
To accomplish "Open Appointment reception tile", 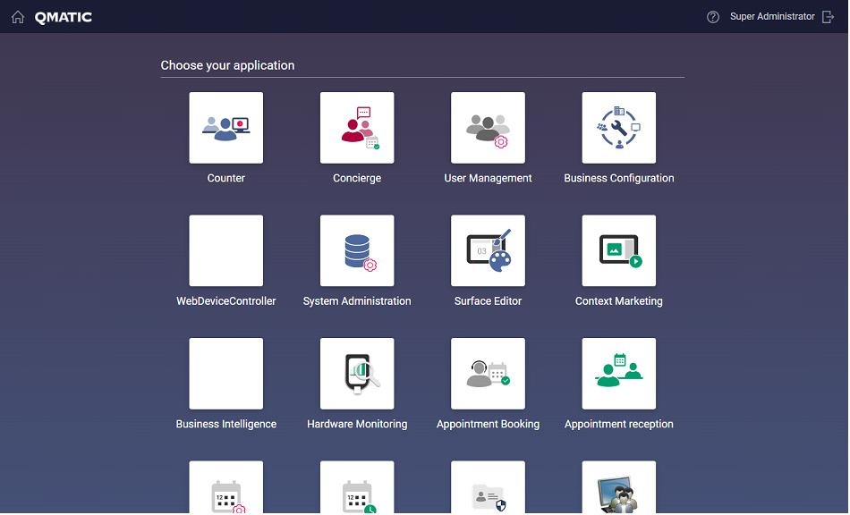I will tap(619, 374).
